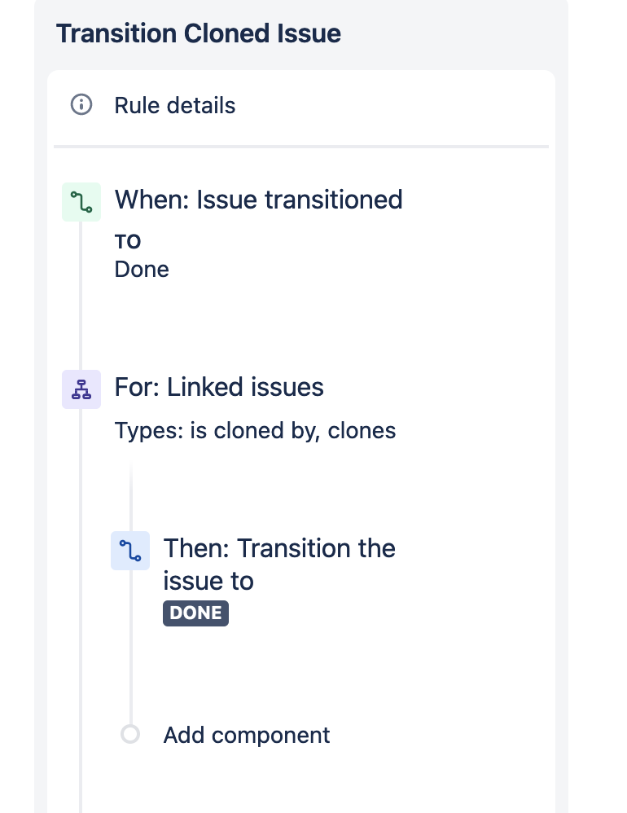Click the branching hierarchy icon on the For step
Screen dimensions: 627x813
point(81,389)
